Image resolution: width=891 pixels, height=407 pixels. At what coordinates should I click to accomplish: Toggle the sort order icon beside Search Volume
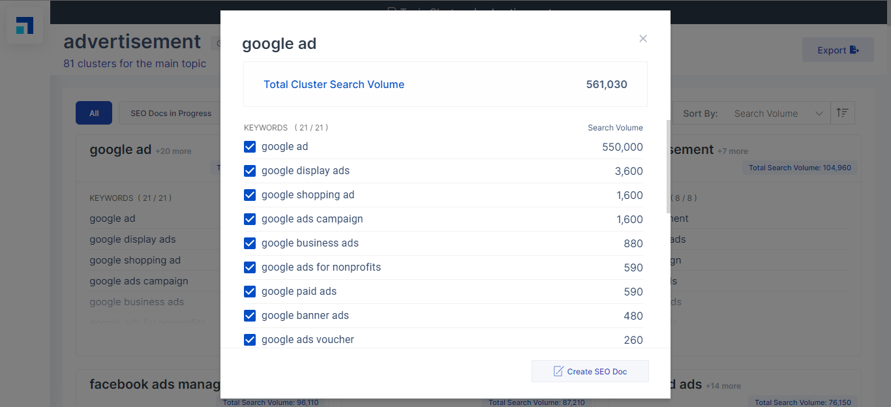843,113
